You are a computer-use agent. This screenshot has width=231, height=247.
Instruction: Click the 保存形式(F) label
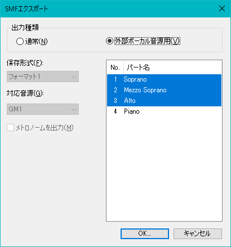25,63
